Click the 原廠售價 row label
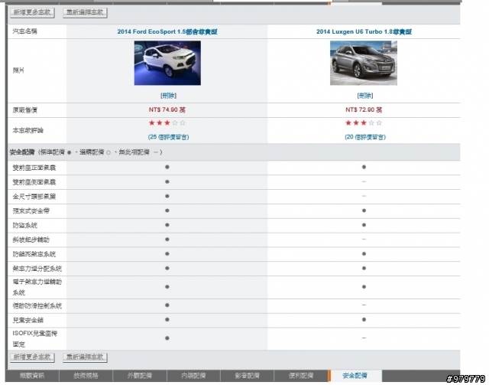The width and height of the screenshot is (489, 385). point(25,110)
